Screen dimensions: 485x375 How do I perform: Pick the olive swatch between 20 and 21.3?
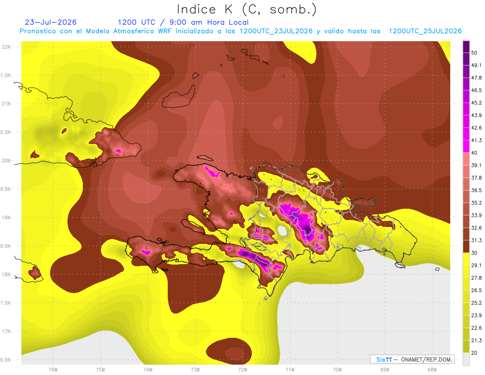(466, 347)
